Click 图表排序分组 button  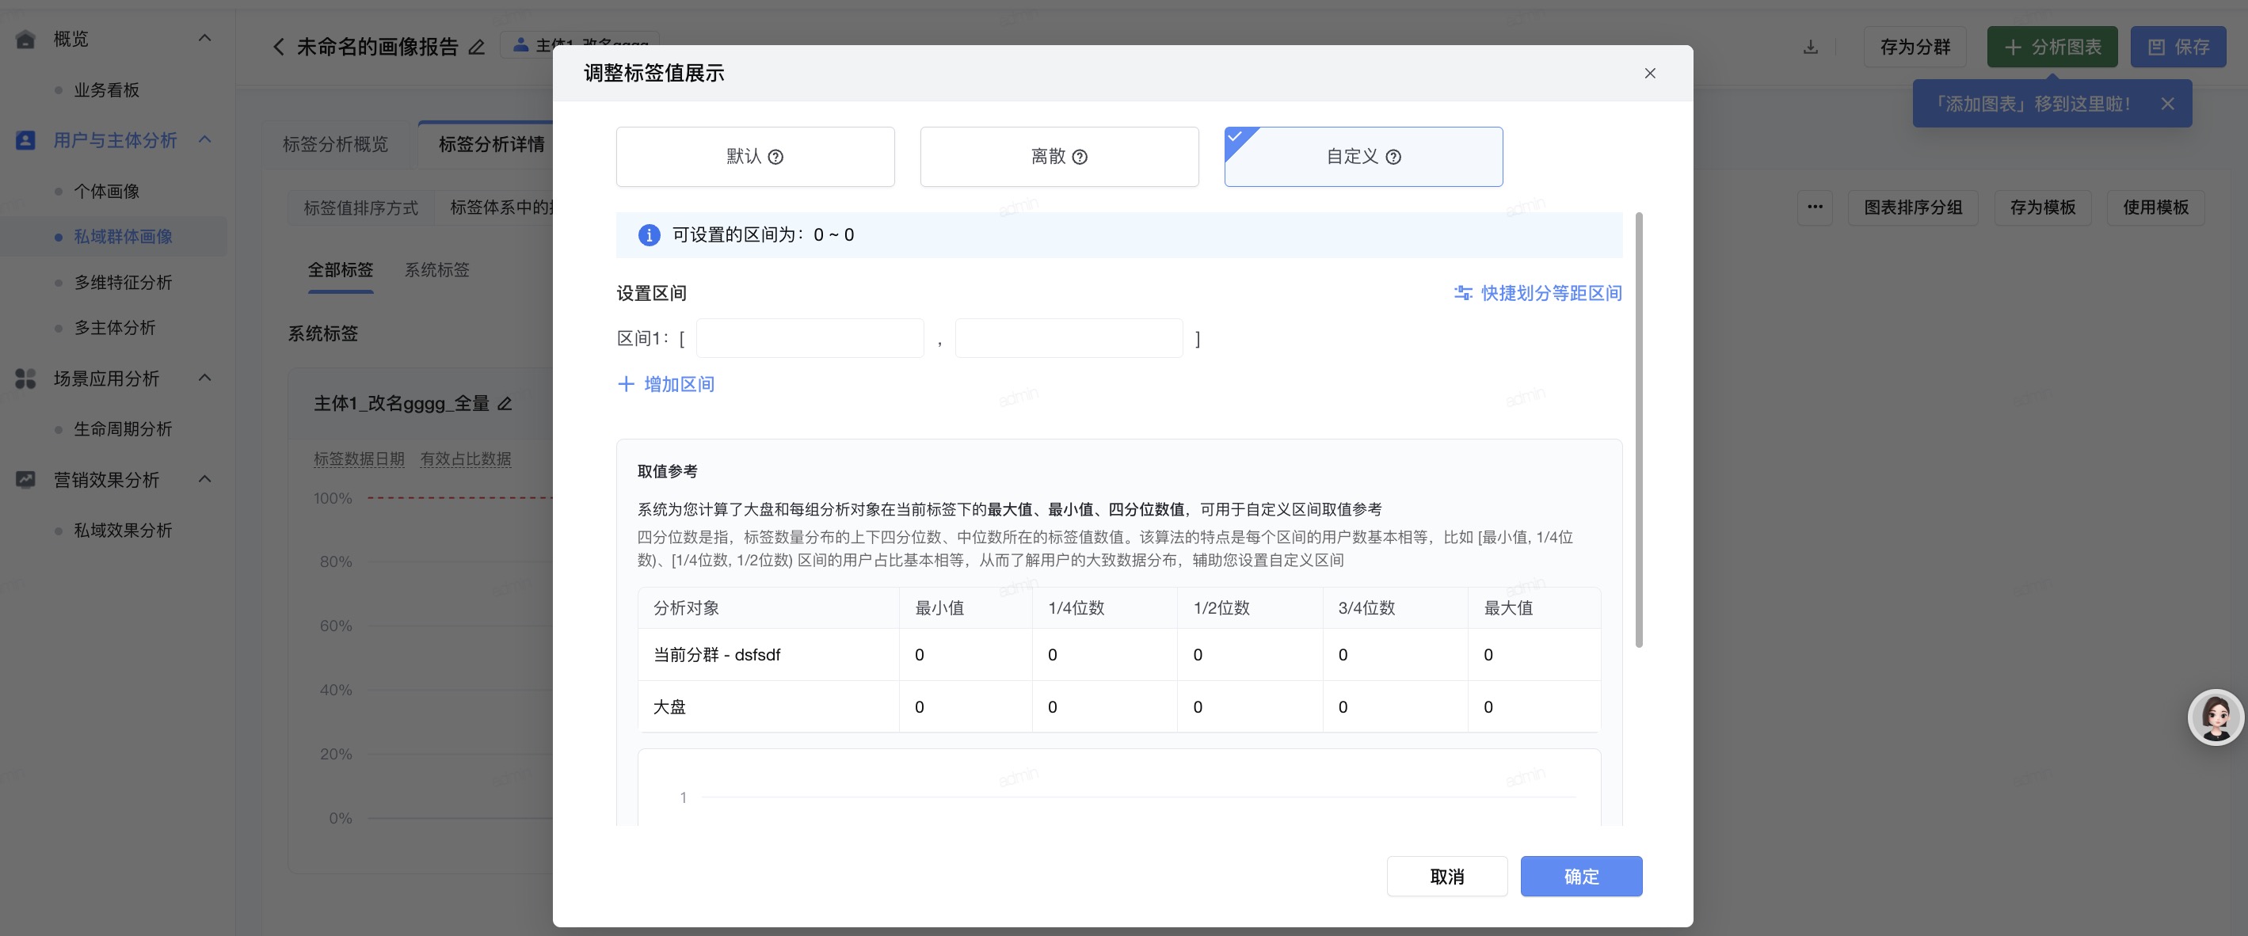1913,207
